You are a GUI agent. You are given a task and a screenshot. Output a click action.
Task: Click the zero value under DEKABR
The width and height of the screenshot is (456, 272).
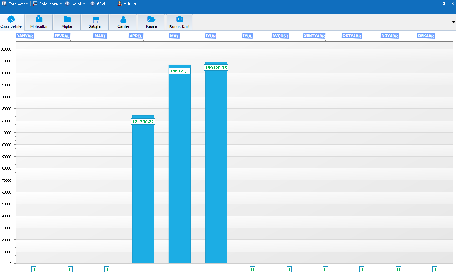(435, 269)
